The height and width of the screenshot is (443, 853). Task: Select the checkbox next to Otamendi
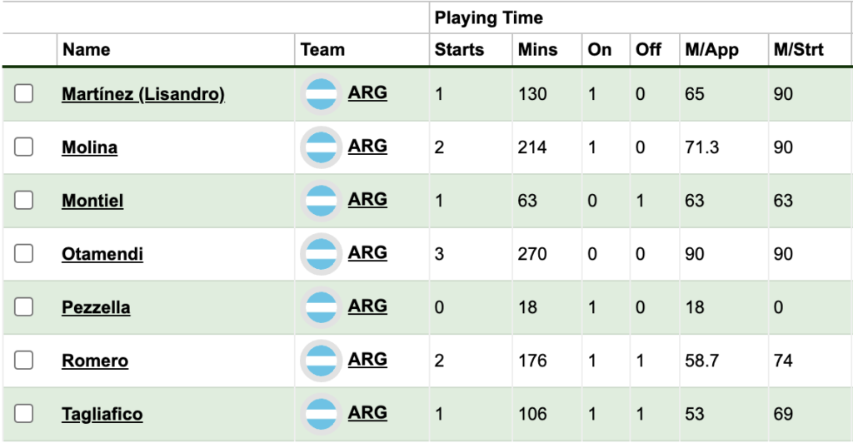coord(24,254)
